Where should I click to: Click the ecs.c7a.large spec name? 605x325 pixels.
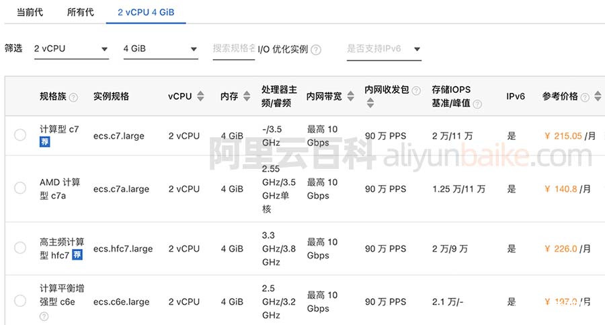[121, 189]
